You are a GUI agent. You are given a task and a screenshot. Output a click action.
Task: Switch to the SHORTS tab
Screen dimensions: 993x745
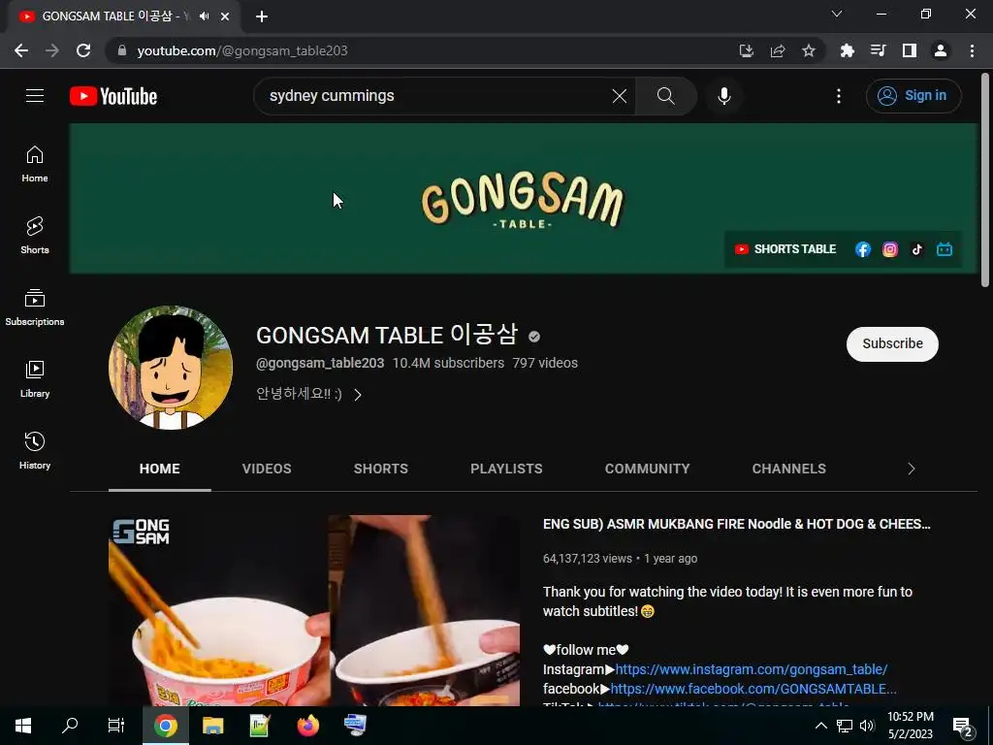click(380, 469)
